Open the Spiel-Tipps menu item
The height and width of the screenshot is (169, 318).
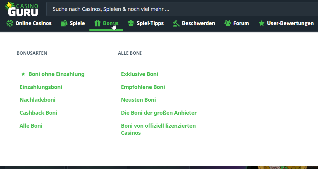[150, 23]
